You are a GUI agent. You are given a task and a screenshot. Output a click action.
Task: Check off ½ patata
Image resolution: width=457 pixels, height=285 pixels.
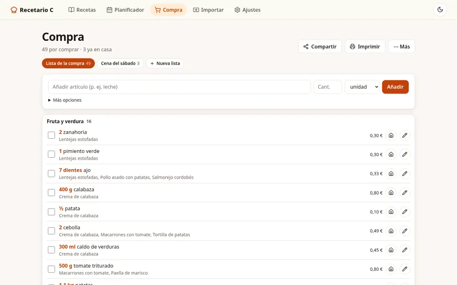point(51,212)
